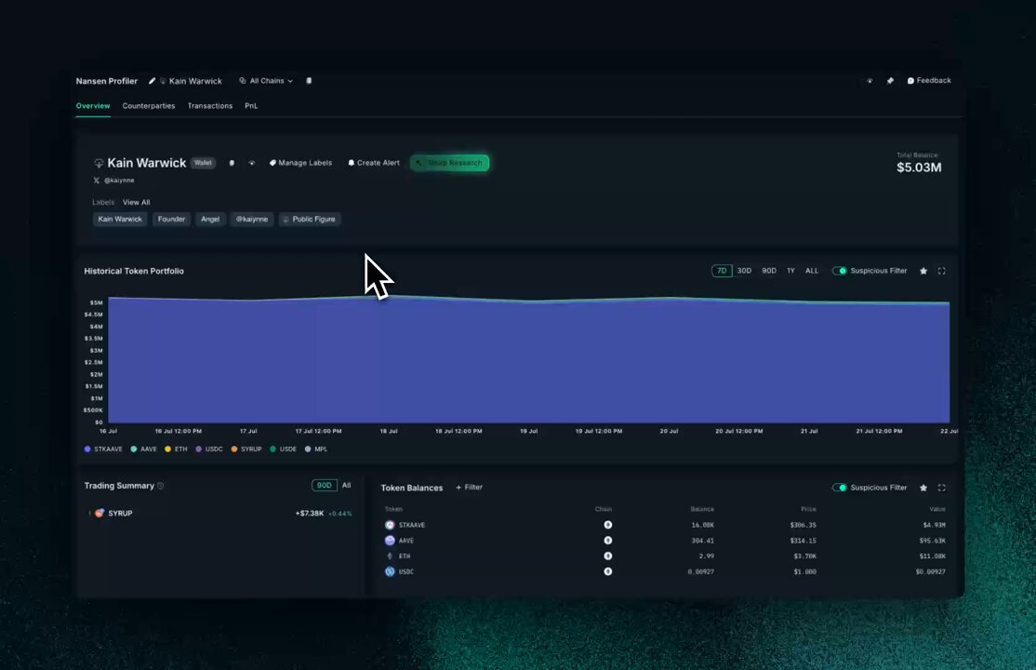The image size is (1036, 670).
Task: Expand Historical Token Portfolio to fullscreen
Action: pos(941,271)
